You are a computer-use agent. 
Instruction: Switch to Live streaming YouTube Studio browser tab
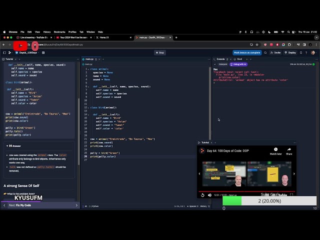coord(34,37)
